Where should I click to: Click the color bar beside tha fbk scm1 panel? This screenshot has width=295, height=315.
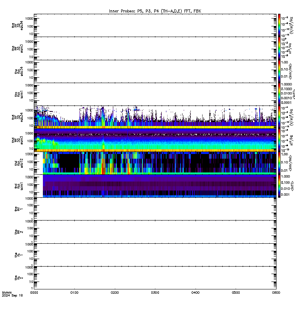279,94
